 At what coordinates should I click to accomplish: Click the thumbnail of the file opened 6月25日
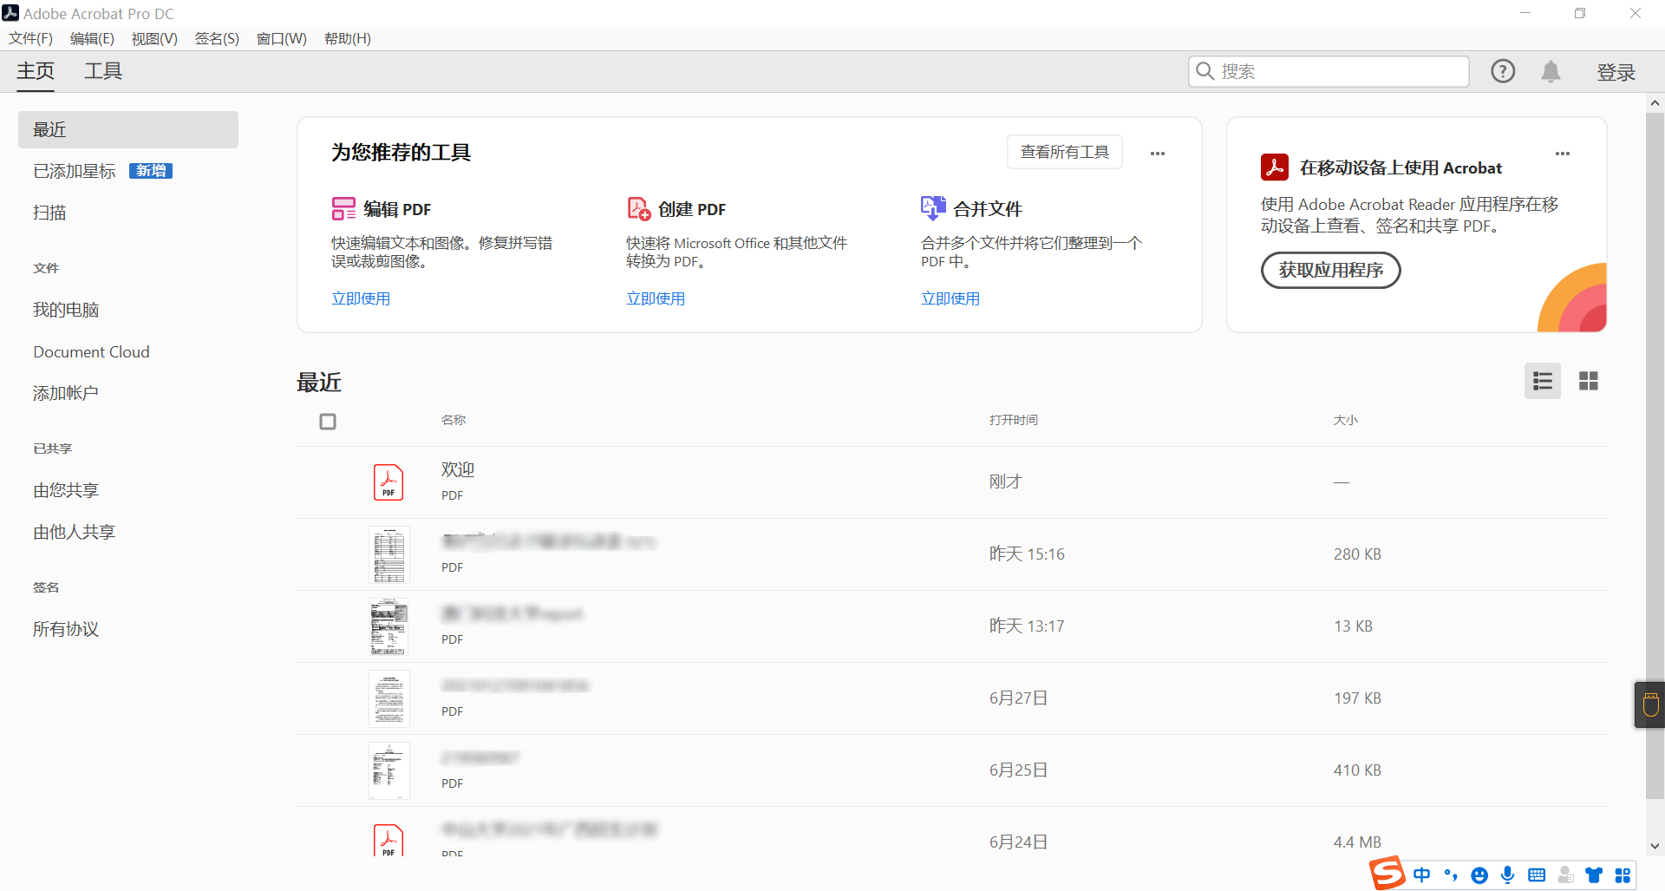pyautogui.click(x=389, y=771)
